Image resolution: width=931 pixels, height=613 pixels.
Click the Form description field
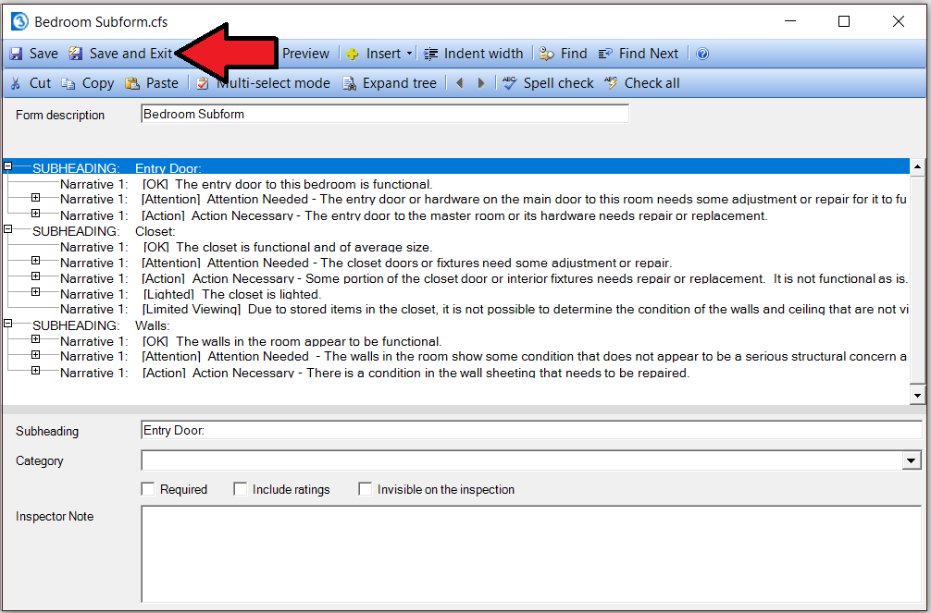point(385,114)
